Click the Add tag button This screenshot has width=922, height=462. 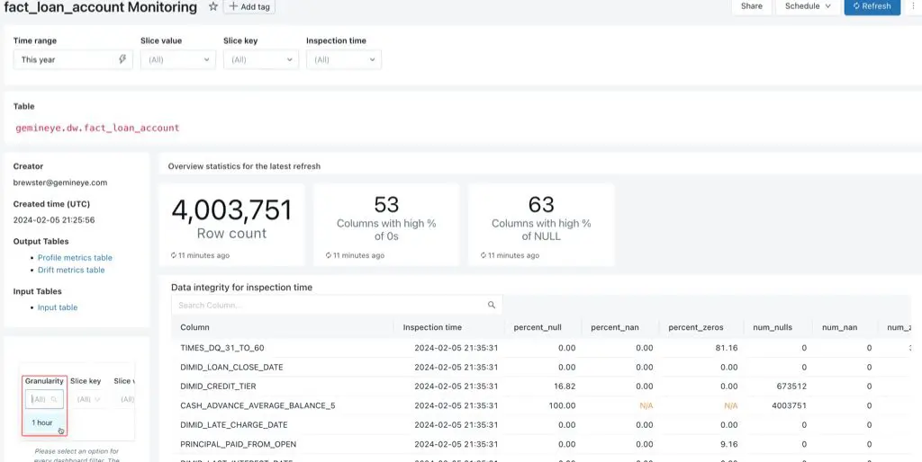(x=249, y=6)
